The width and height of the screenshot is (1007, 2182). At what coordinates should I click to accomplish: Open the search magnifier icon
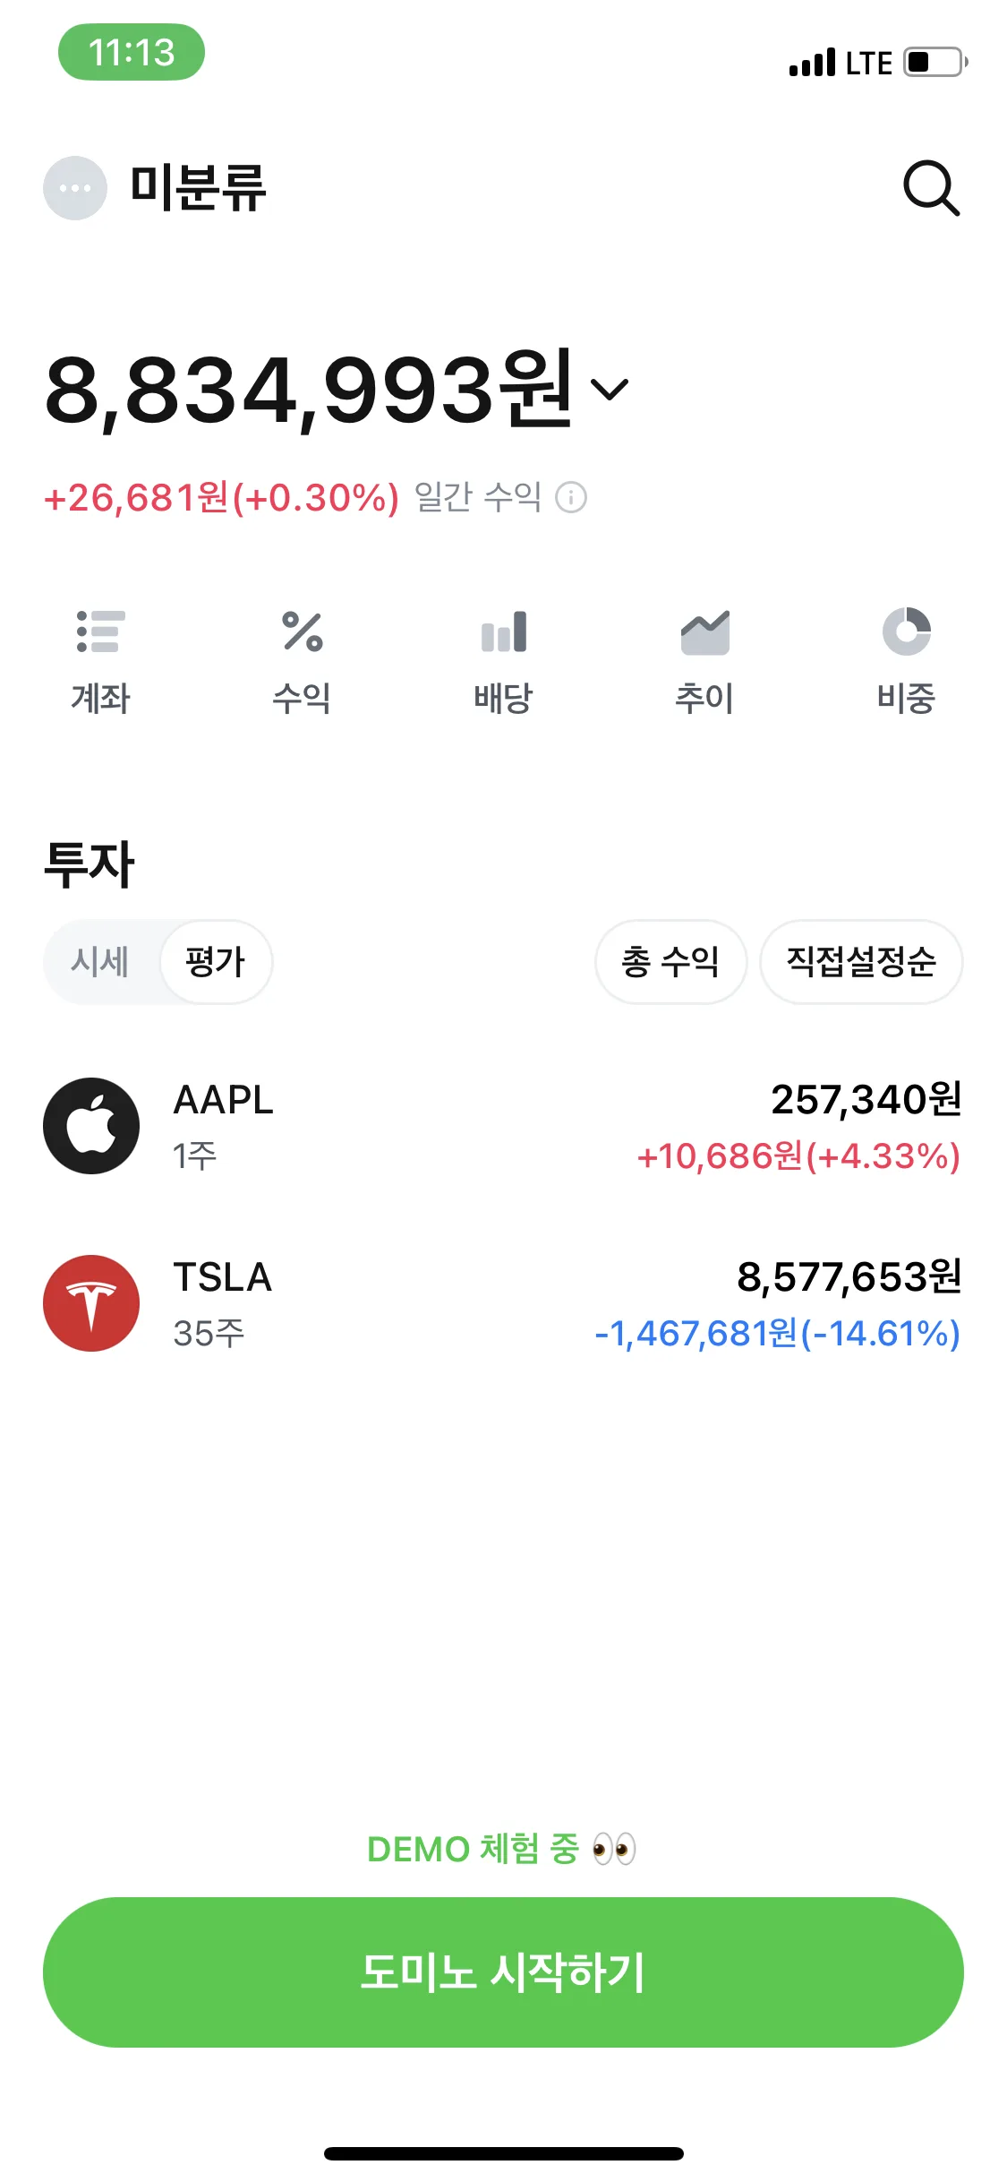(931, 188)
